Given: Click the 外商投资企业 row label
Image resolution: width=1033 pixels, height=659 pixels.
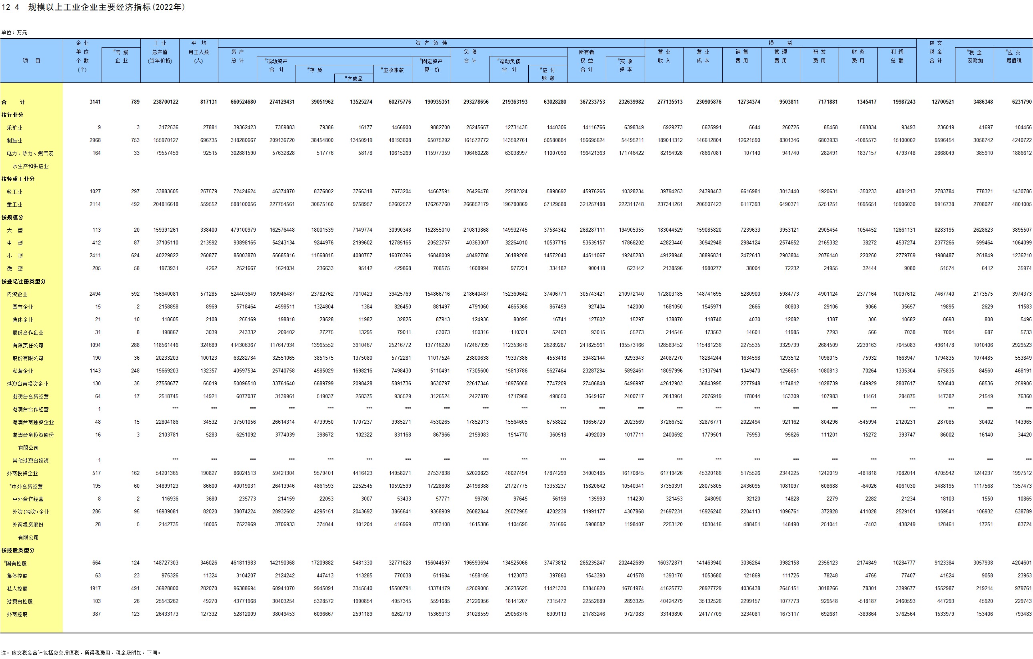Looking at the screenshot, I should (x=22, y=473).
